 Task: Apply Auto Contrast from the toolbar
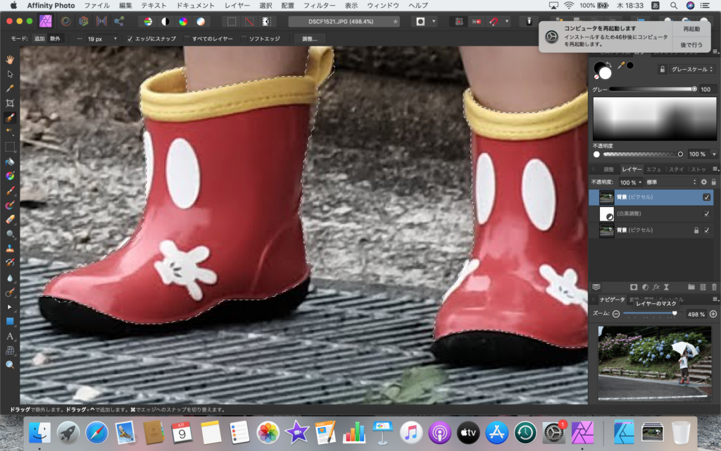click(x=165, y=22)
